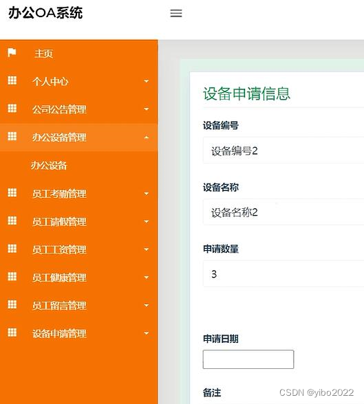The width and height of the screenshot is (364, 404).
Task: Select the 员工健康管理 menu label
Action: [x=59, y=278]
